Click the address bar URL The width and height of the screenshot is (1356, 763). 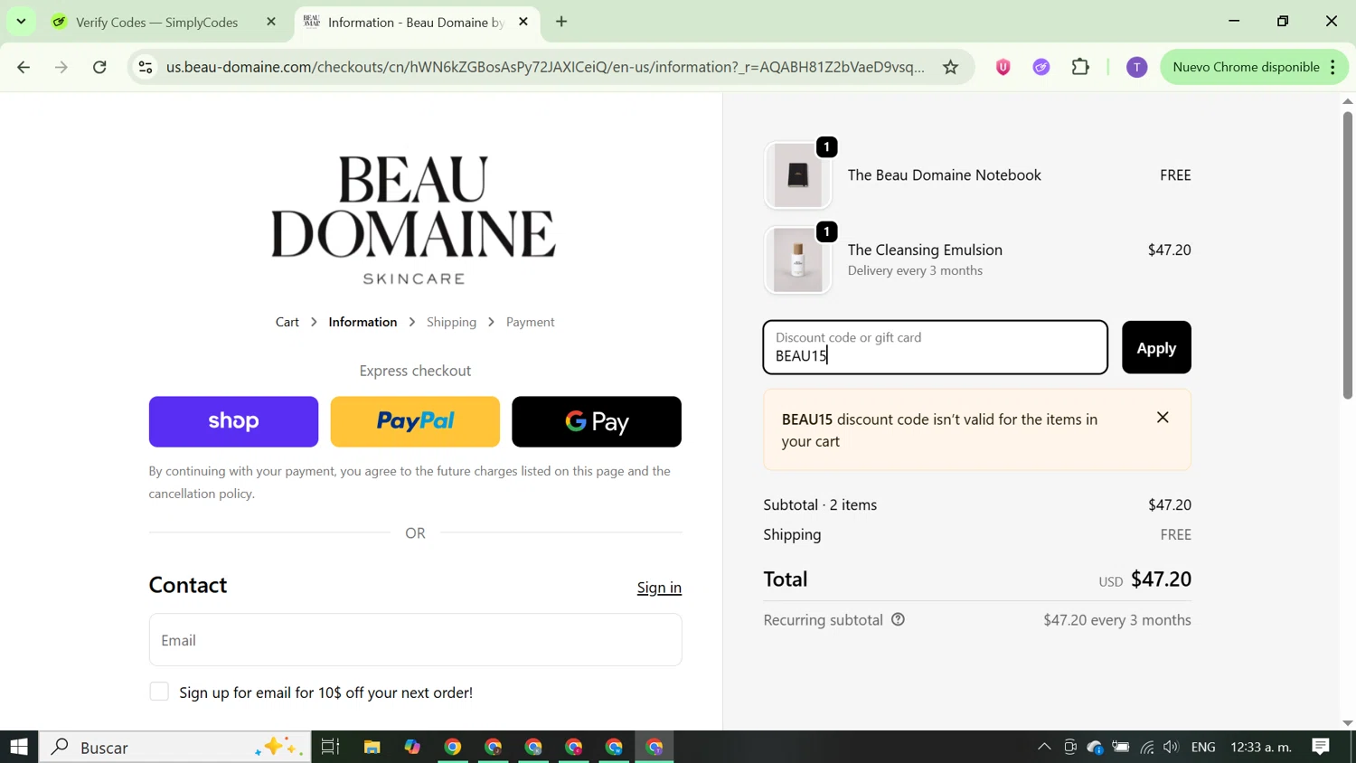[x=545, y=67]
